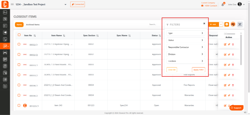Expand the Type filter option
Image resolution: width=250 pixels, height=115 pixels.
(x=186, y=33)
